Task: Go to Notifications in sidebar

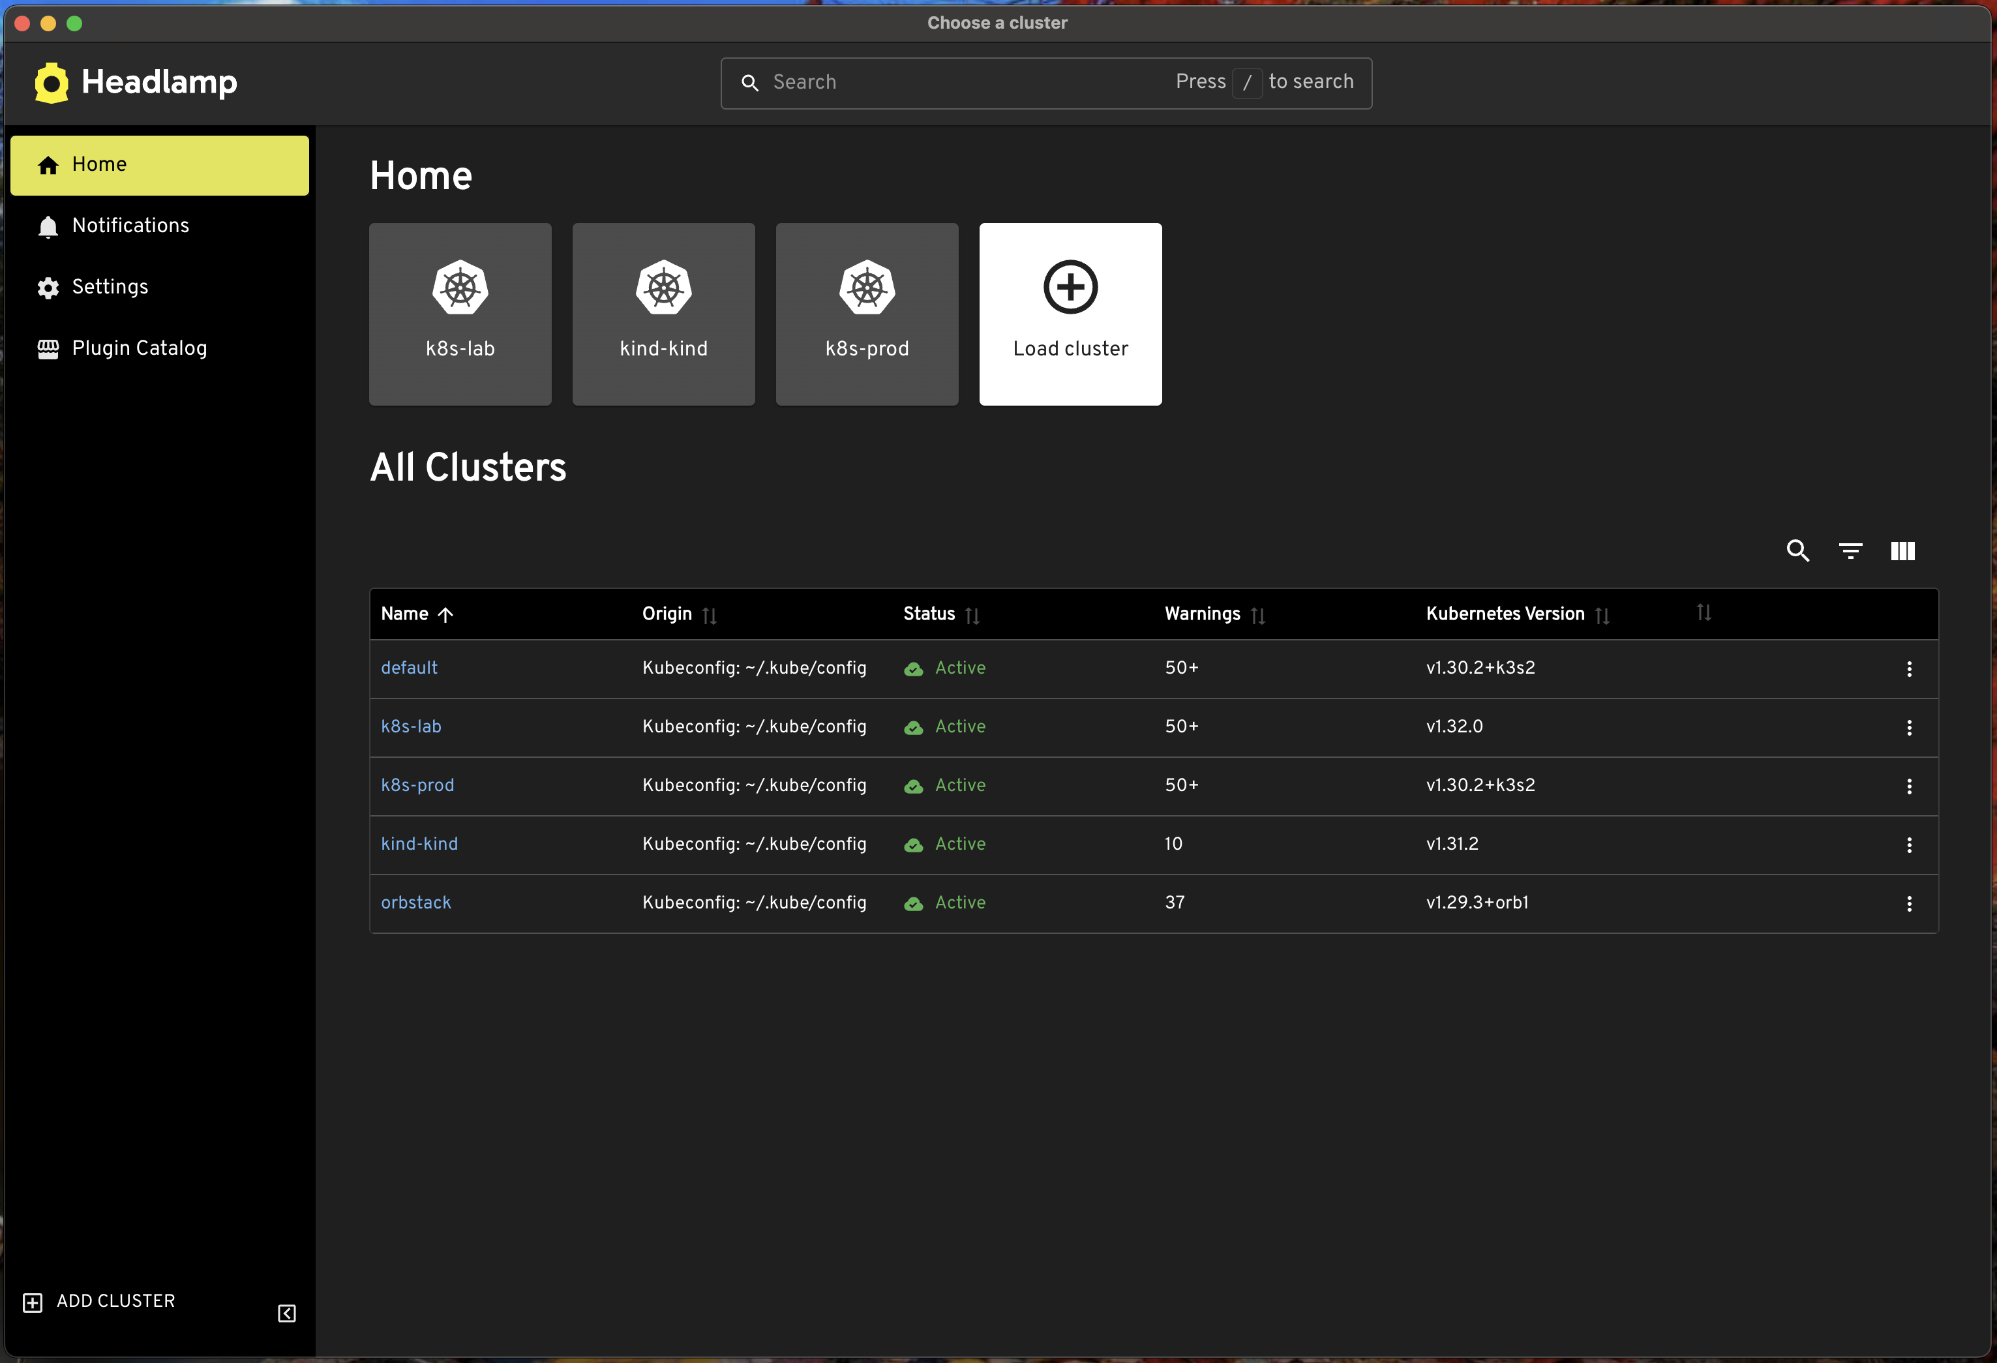Action: [x=130, y=225]
